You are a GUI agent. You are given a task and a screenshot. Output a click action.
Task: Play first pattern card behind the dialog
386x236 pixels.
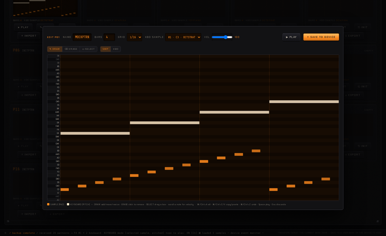tap(23, 27)
